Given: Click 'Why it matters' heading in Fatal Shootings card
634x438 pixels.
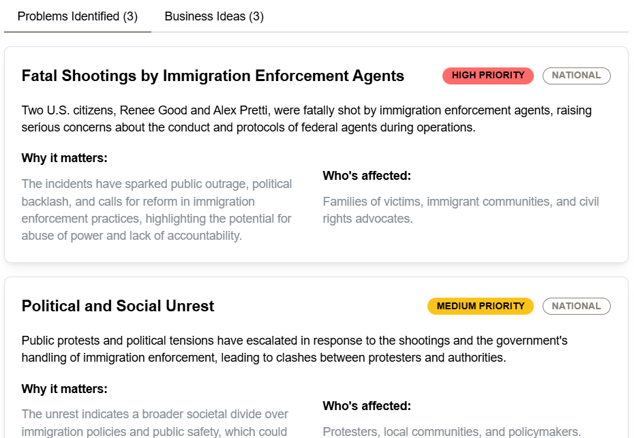Looking at the screenshot, I should [65, 159].
